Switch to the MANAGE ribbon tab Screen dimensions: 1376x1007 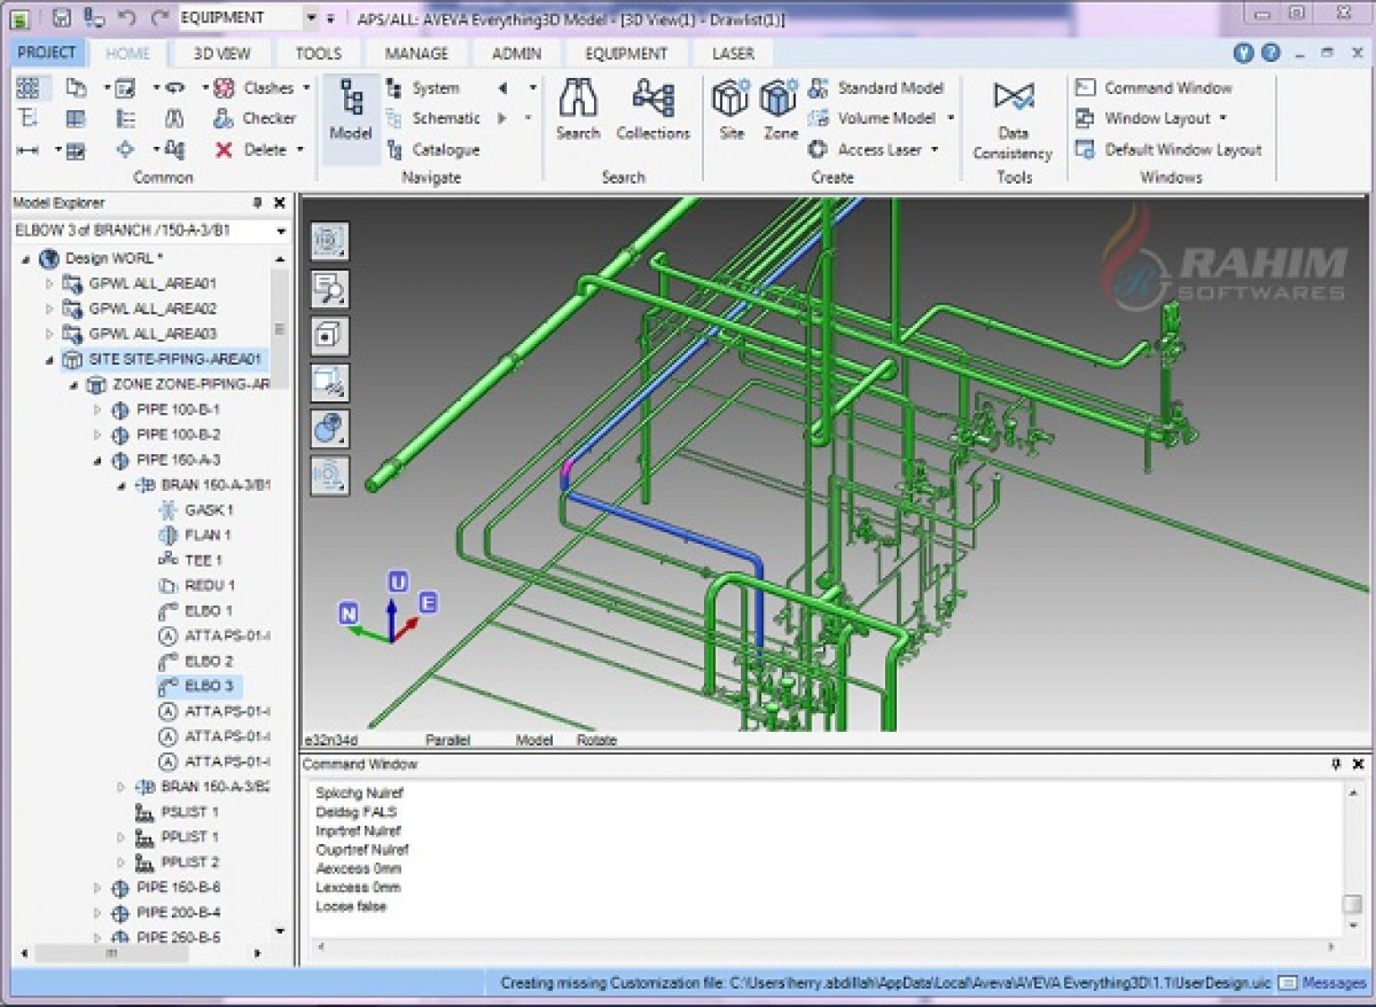tap(417, 53)
